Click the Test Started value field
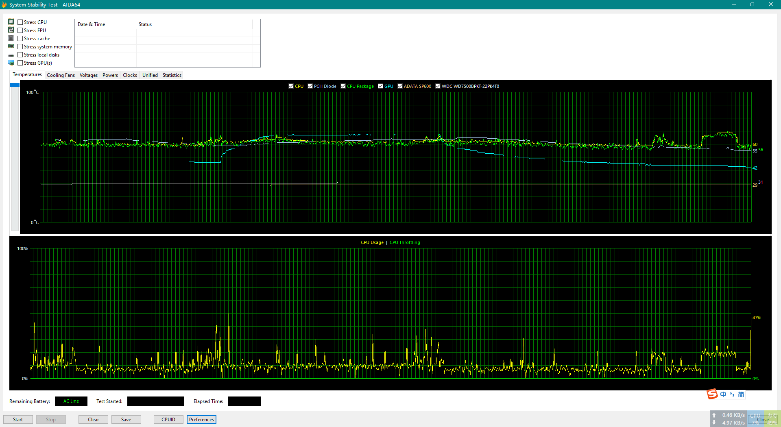The image size is (781, 427). pos(156,401)
